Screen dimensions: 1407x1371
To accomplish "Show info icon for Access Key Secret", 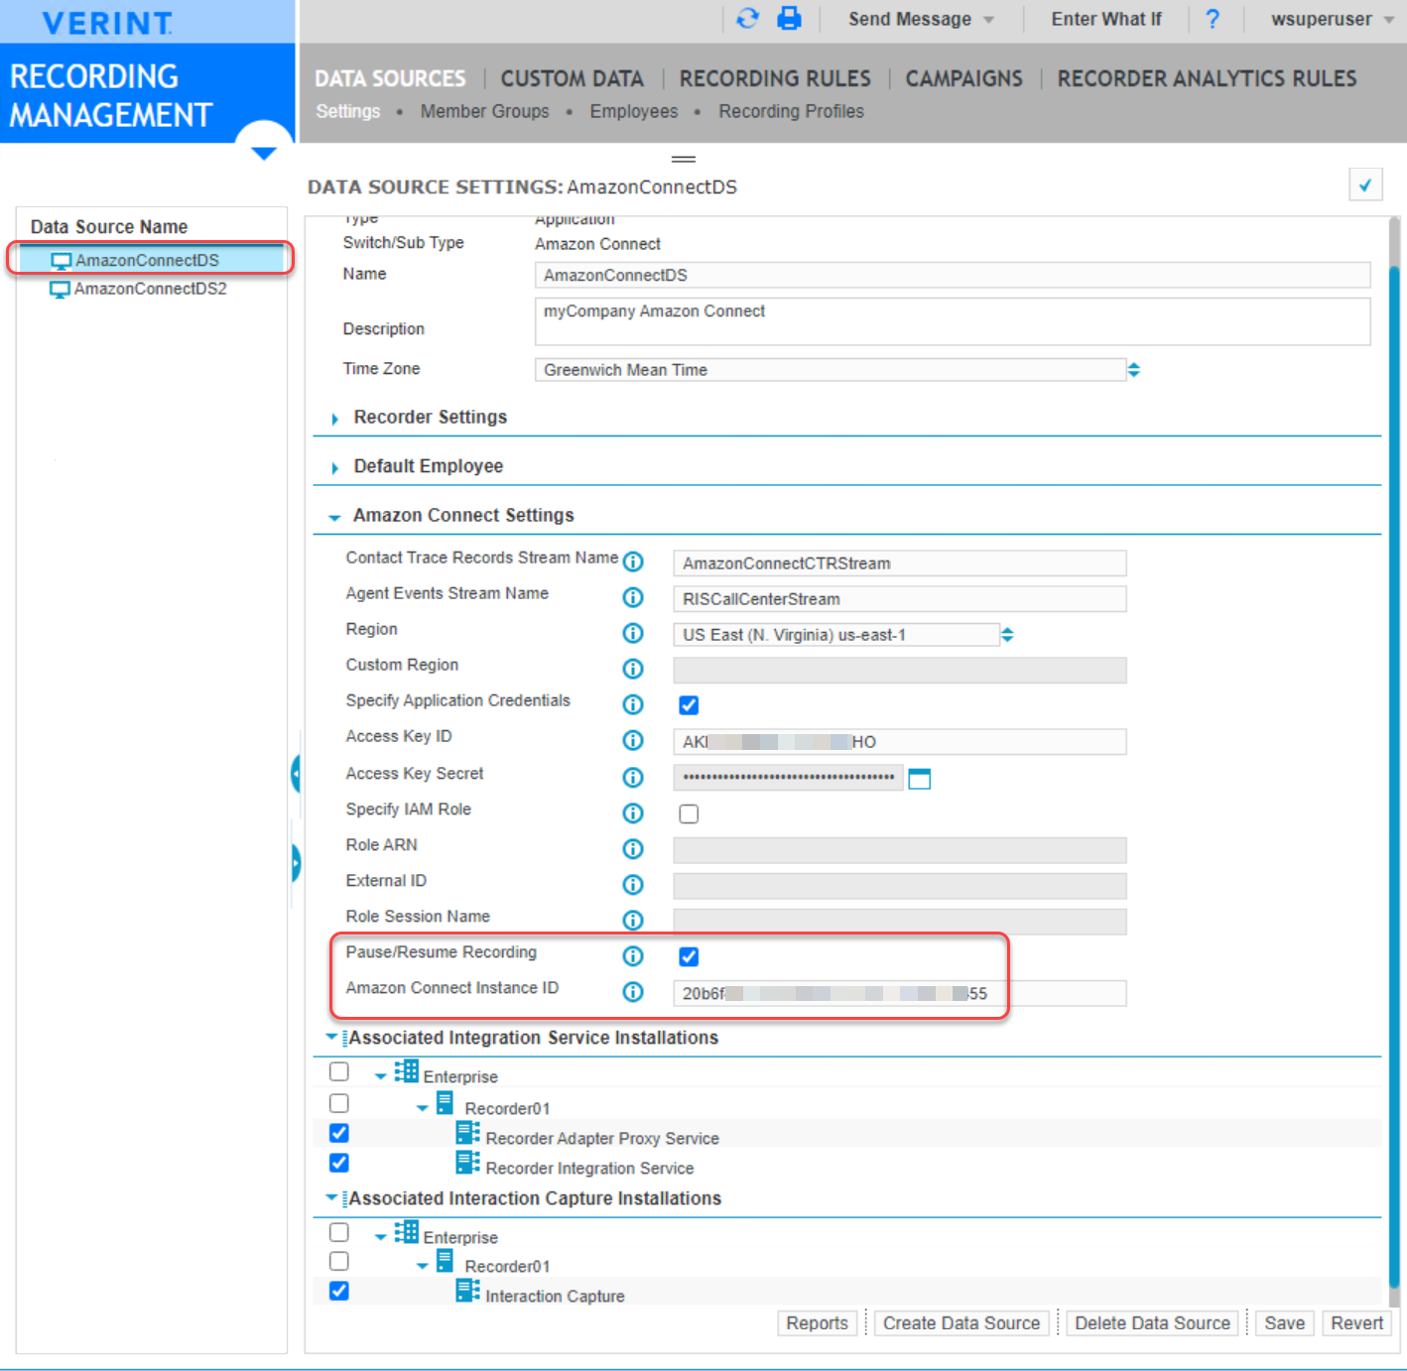I will (x=633, y=777).
